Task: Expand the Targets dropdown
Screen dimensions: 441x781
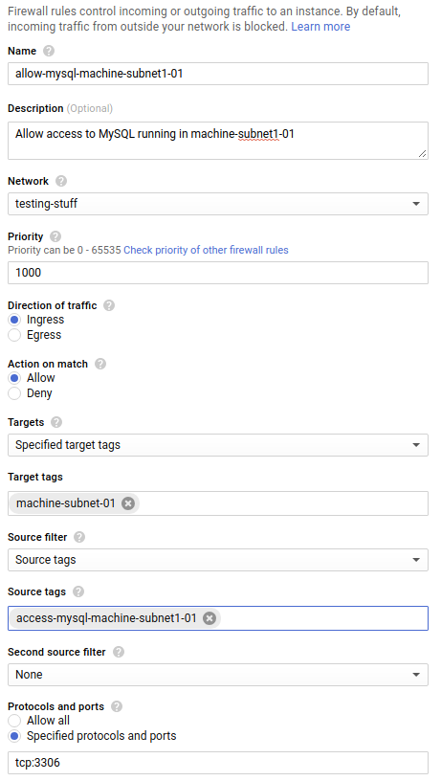Action: pos(218,445)
